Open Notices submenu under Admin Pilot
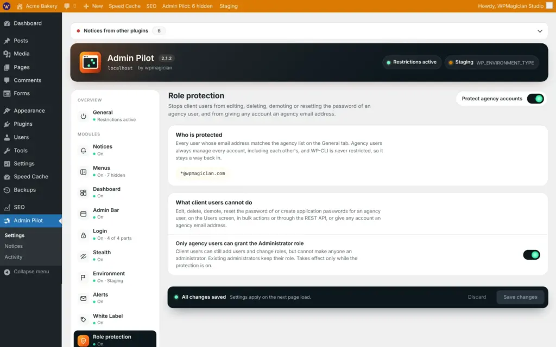This screenshot has height=347, width=556. (14, 246)
